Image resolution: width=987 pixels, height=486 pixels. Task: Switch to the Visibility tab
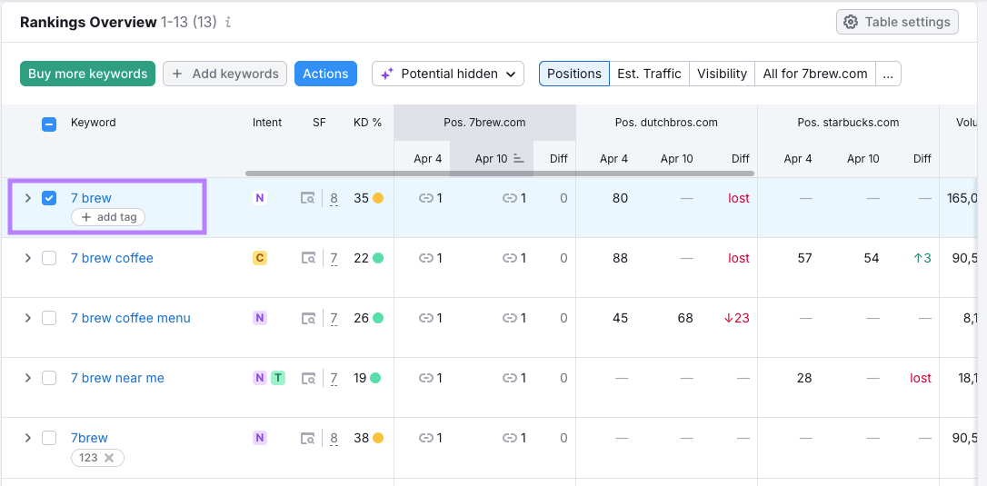[x=722, y=74]
